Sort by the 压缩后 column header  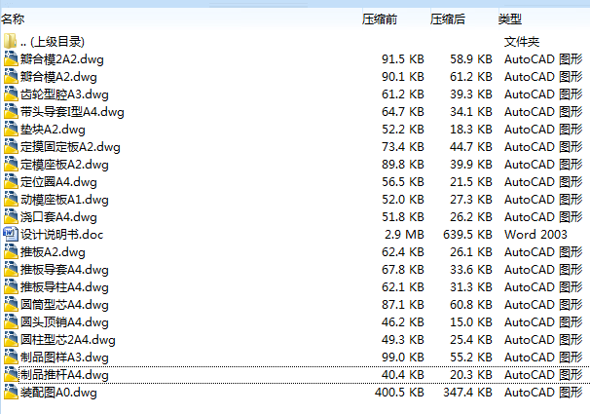448,19
